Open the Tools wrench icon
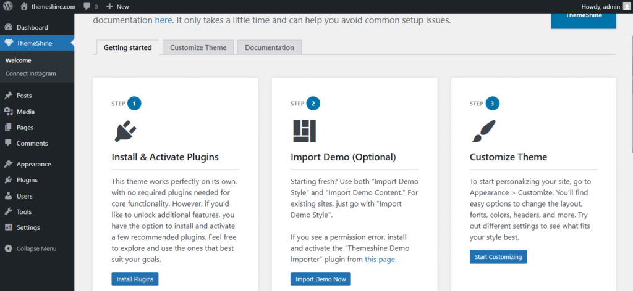The image size is (633, 291). tap(9, 211)
